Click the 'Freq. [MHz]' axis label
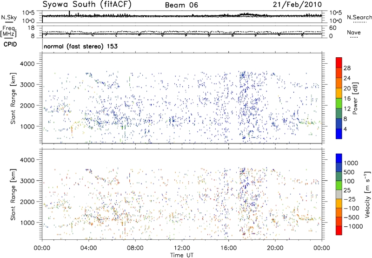This screenshot has width=372, height=258. click(x=9, y=31)
